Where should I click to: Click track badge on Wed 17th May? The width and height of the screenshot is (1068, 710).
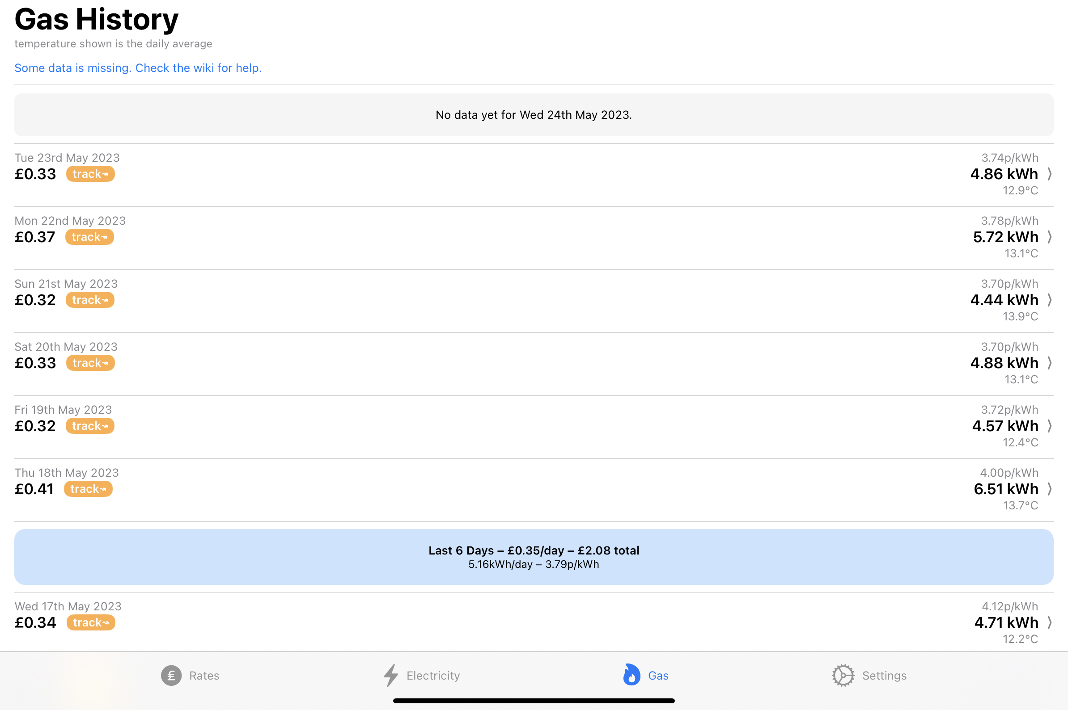pyautogui.click(x=91, y=622)
